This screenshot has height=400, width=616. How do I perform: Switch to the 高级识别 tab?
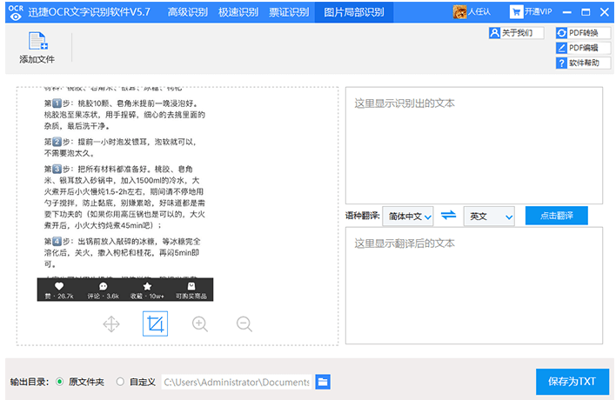pos(189,11)
